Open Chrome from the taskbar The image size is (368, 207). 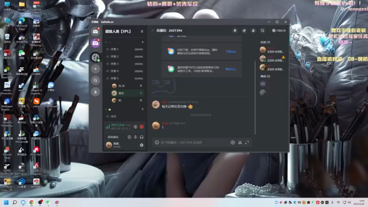tap(31, 202)
